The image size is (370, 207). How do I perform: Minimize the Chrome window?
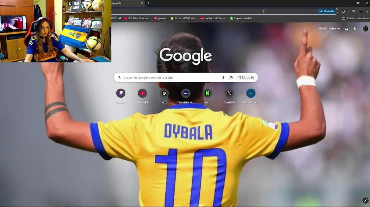tap(350, 3)
